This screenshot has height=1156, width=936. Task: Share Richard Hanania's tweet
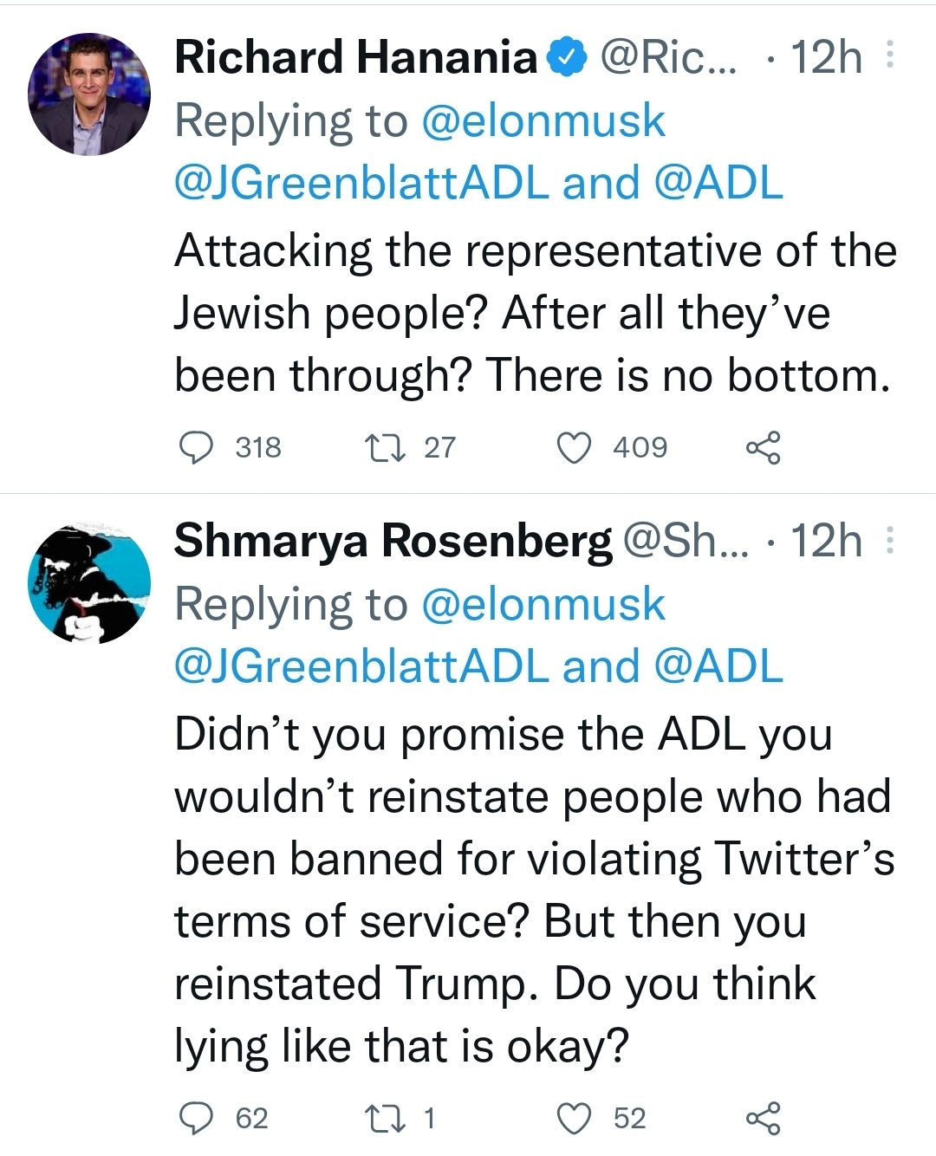coord(764,447)
